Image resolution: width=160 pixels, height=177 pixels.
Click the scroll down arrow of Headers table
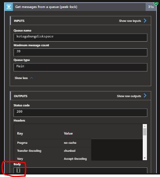tap(145, 158)
